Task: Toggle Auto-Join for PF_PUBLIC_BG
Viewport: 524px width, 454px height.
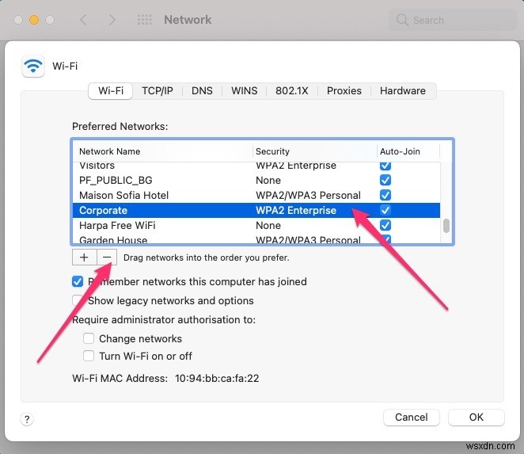Action: 385,180
